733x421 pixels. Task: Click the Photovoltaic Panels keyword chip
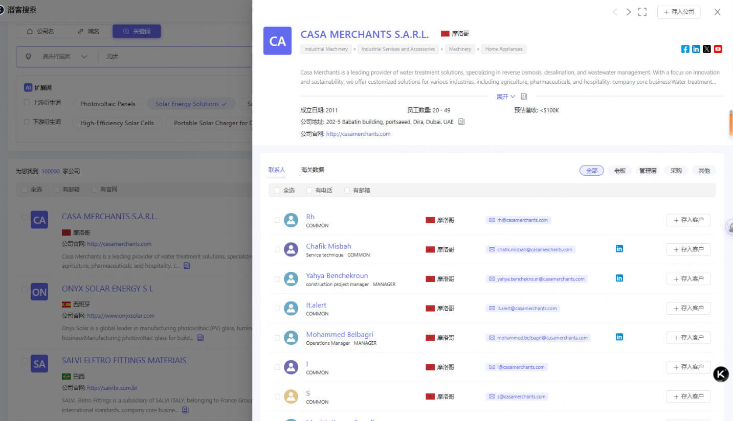tap(108, 104)
